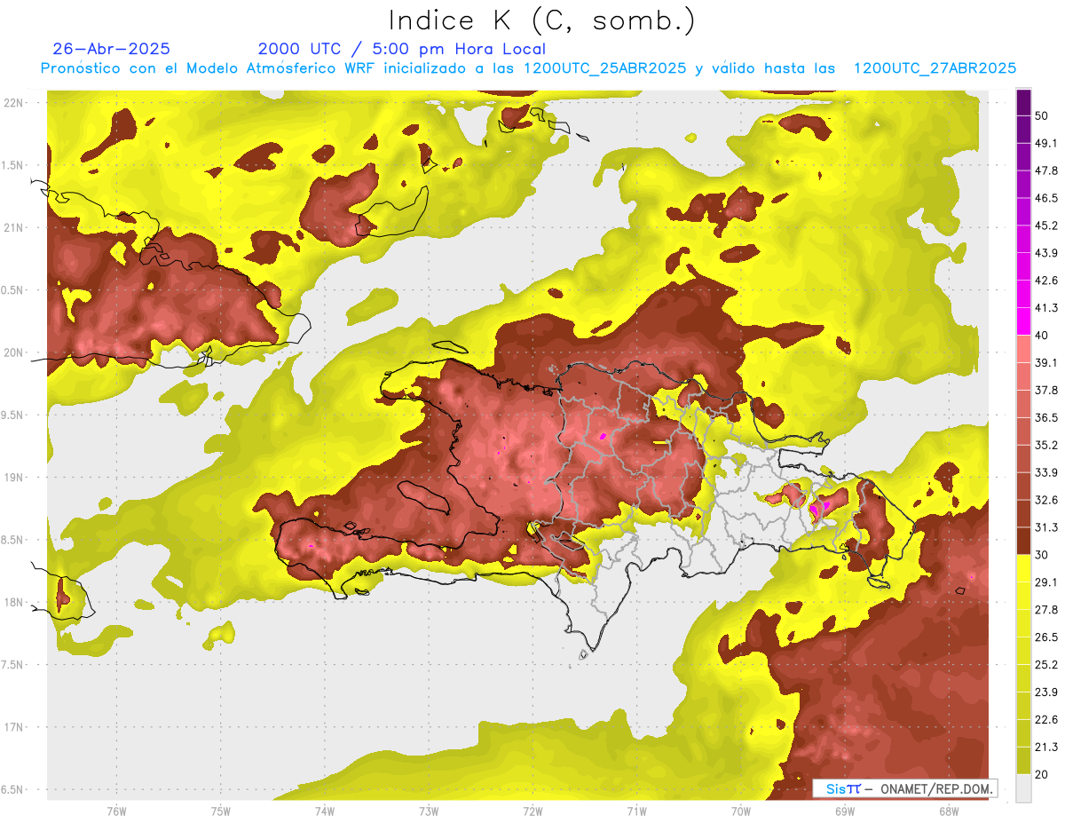Pick the salmon swatch between 39.1 and 40
Viewport: 1065px width, 823px height.
(1023, 349)
